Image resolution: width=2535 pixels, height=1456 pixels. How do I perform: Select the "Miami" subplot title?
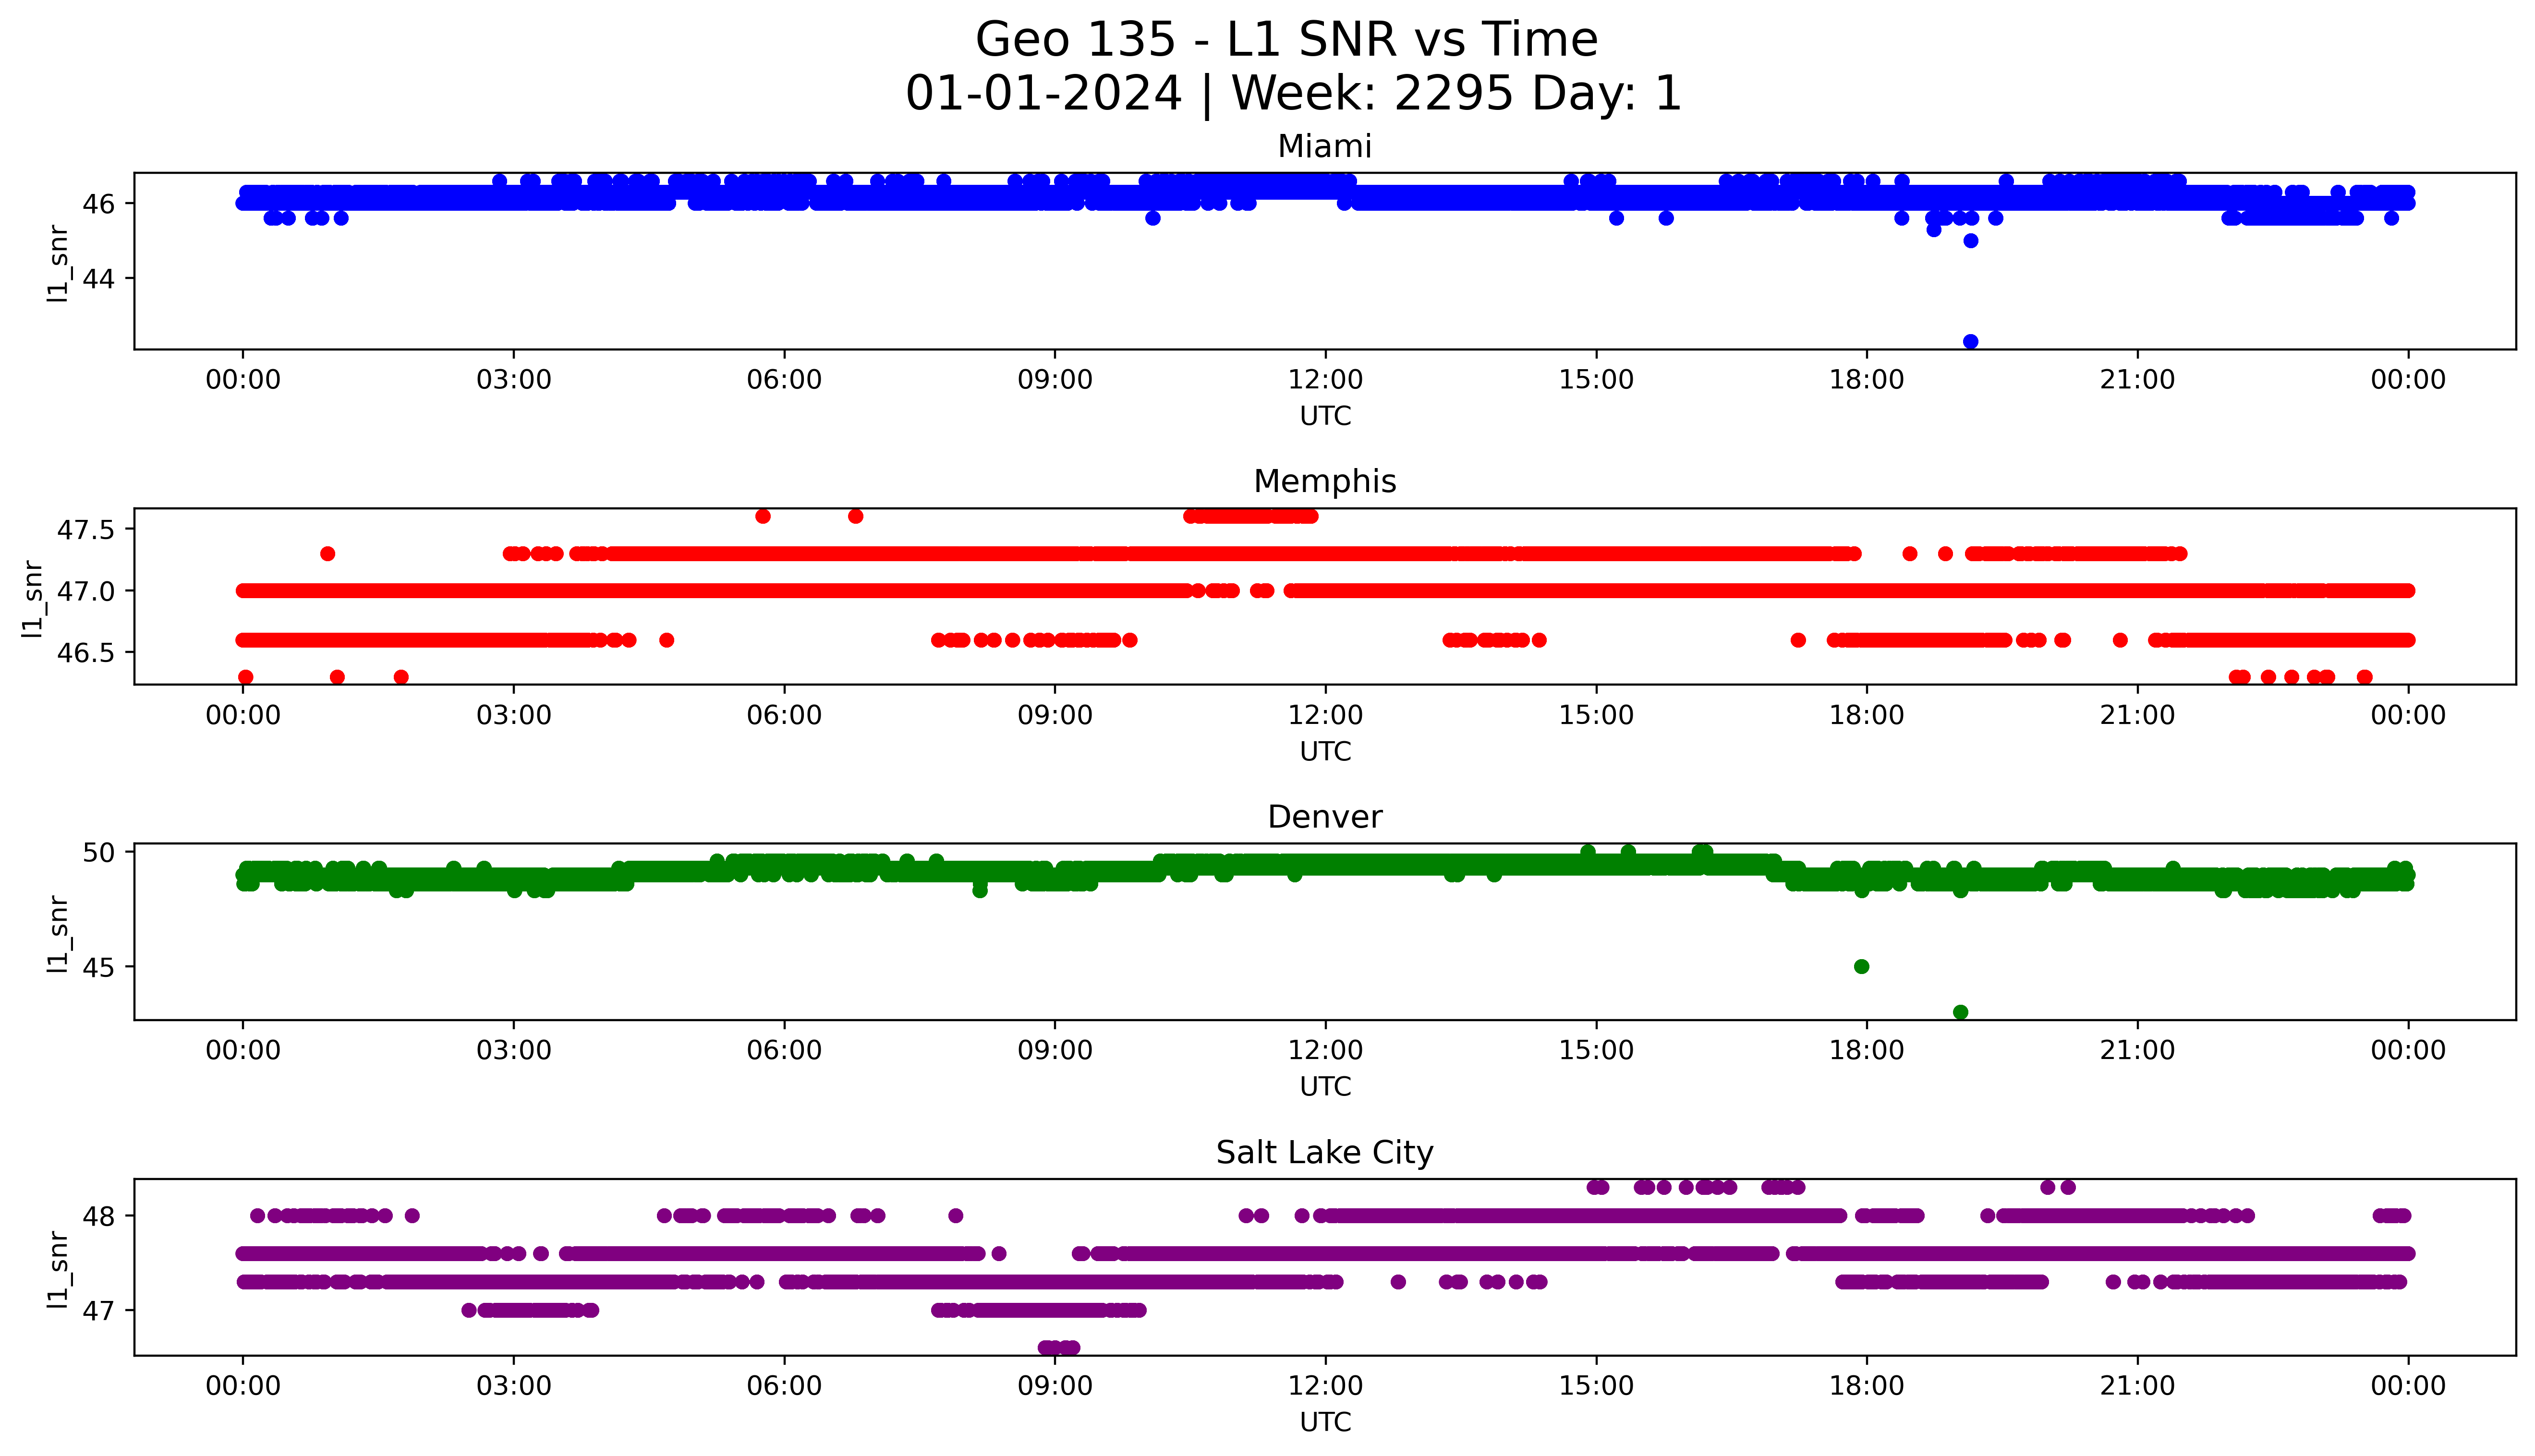point(1324,146)
